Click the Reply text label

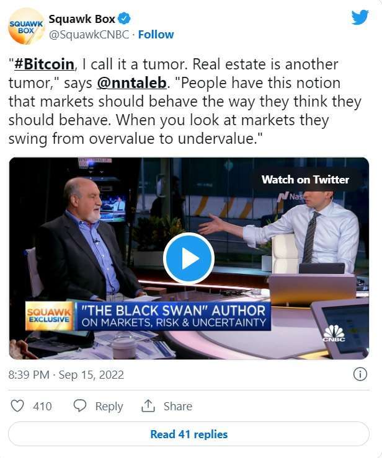pos(109,407)
